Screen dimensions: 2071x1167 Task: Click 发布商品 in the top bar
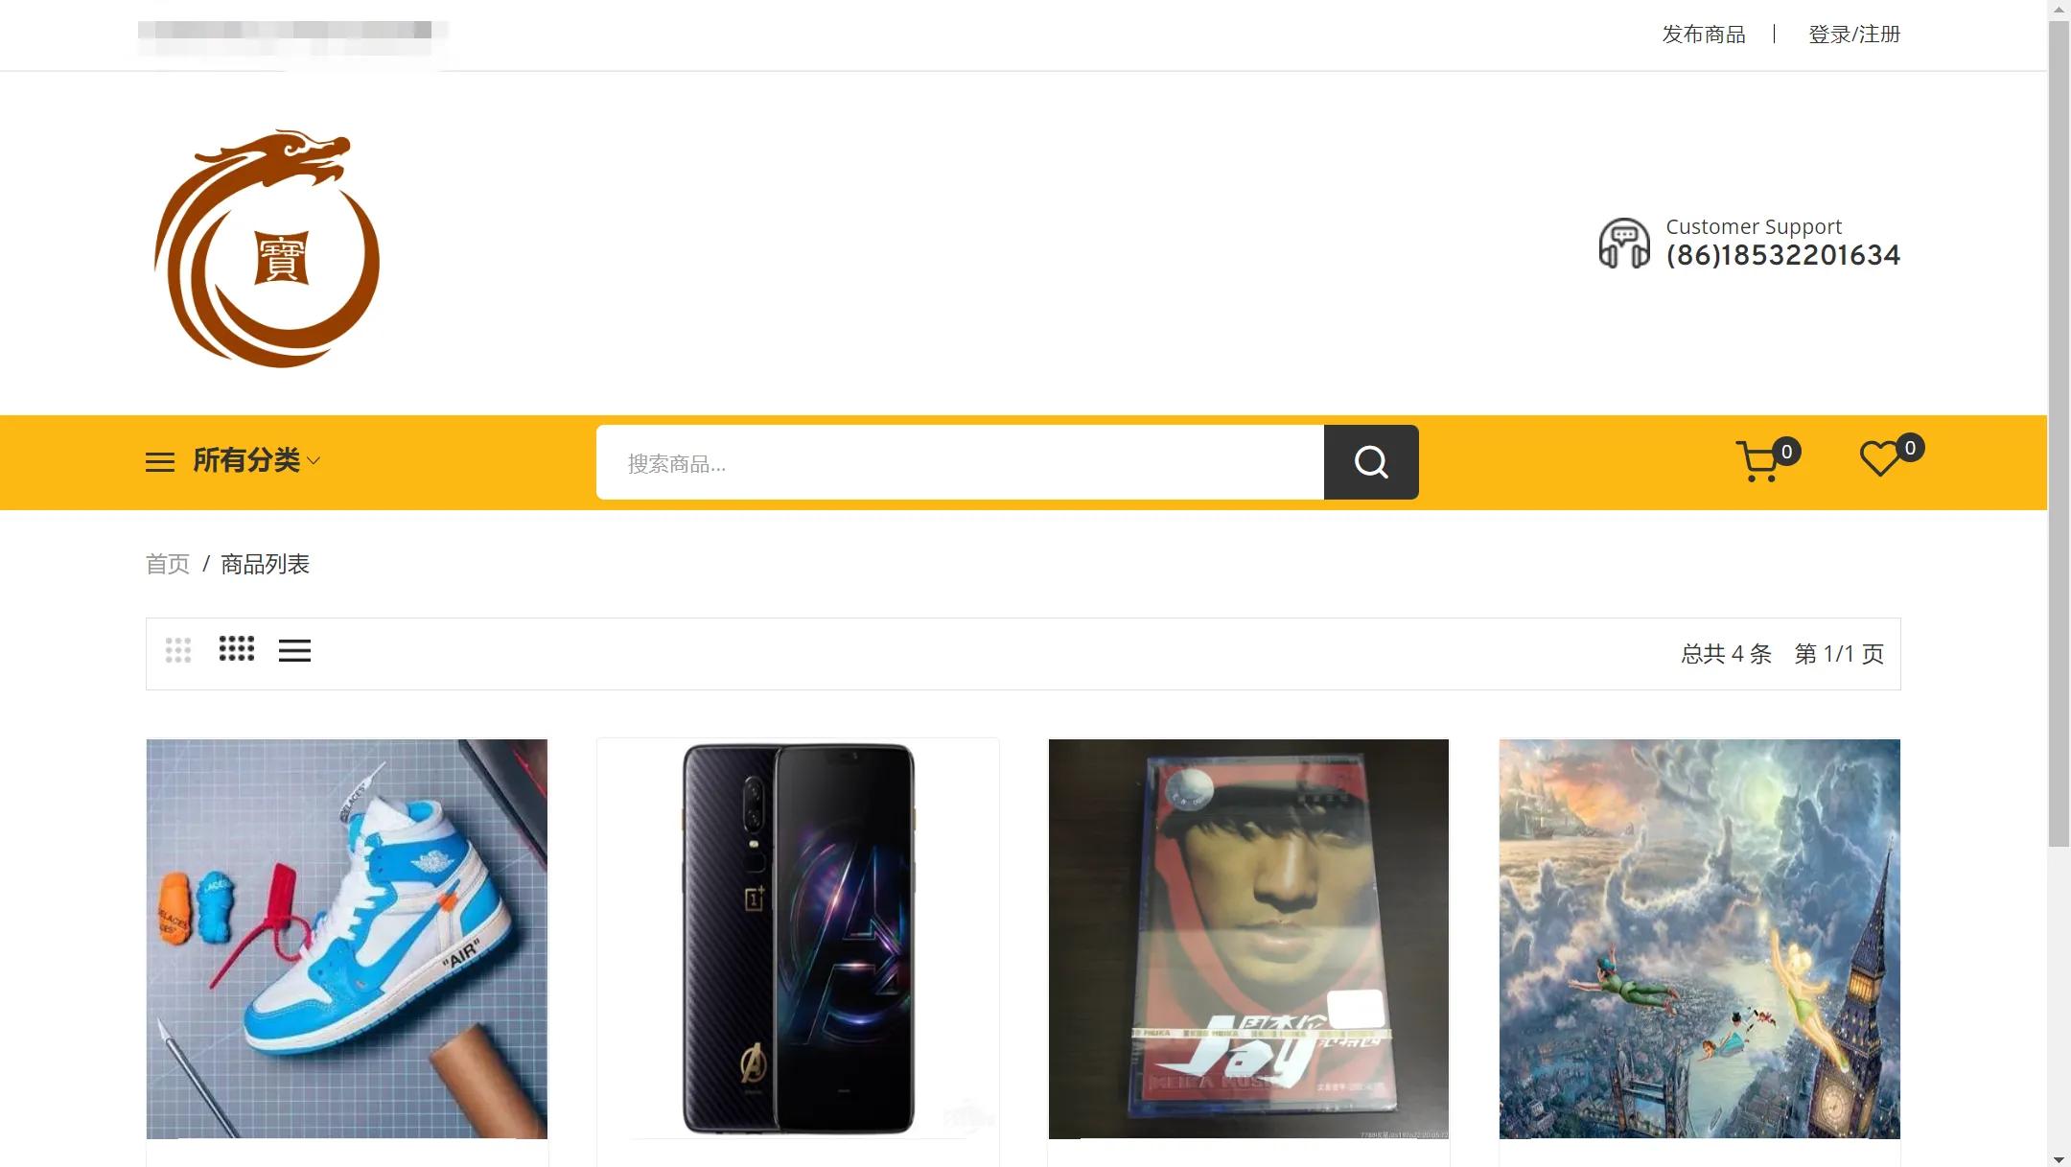1703,35
